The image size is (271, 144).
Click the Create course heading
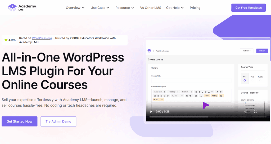point(155,59)
